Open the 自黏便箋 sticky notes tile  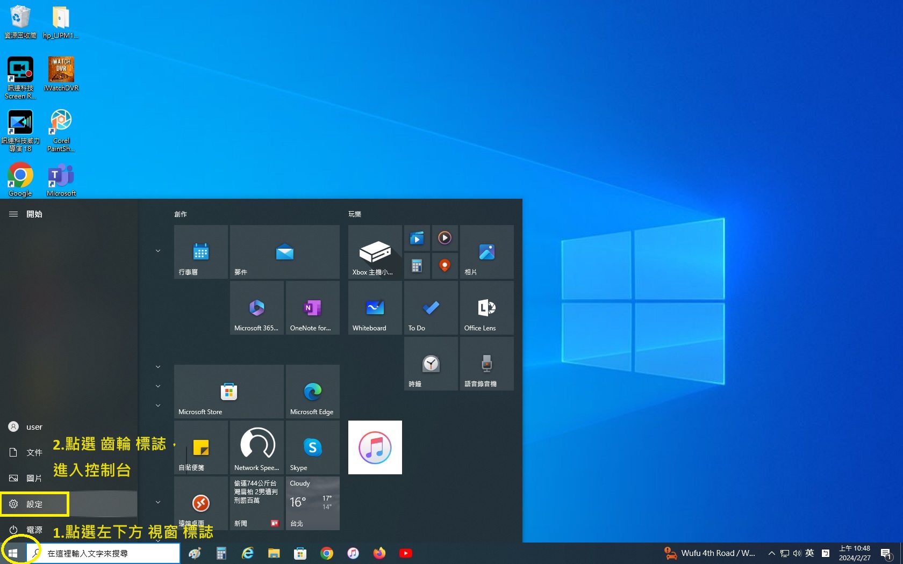pos(201,447)
